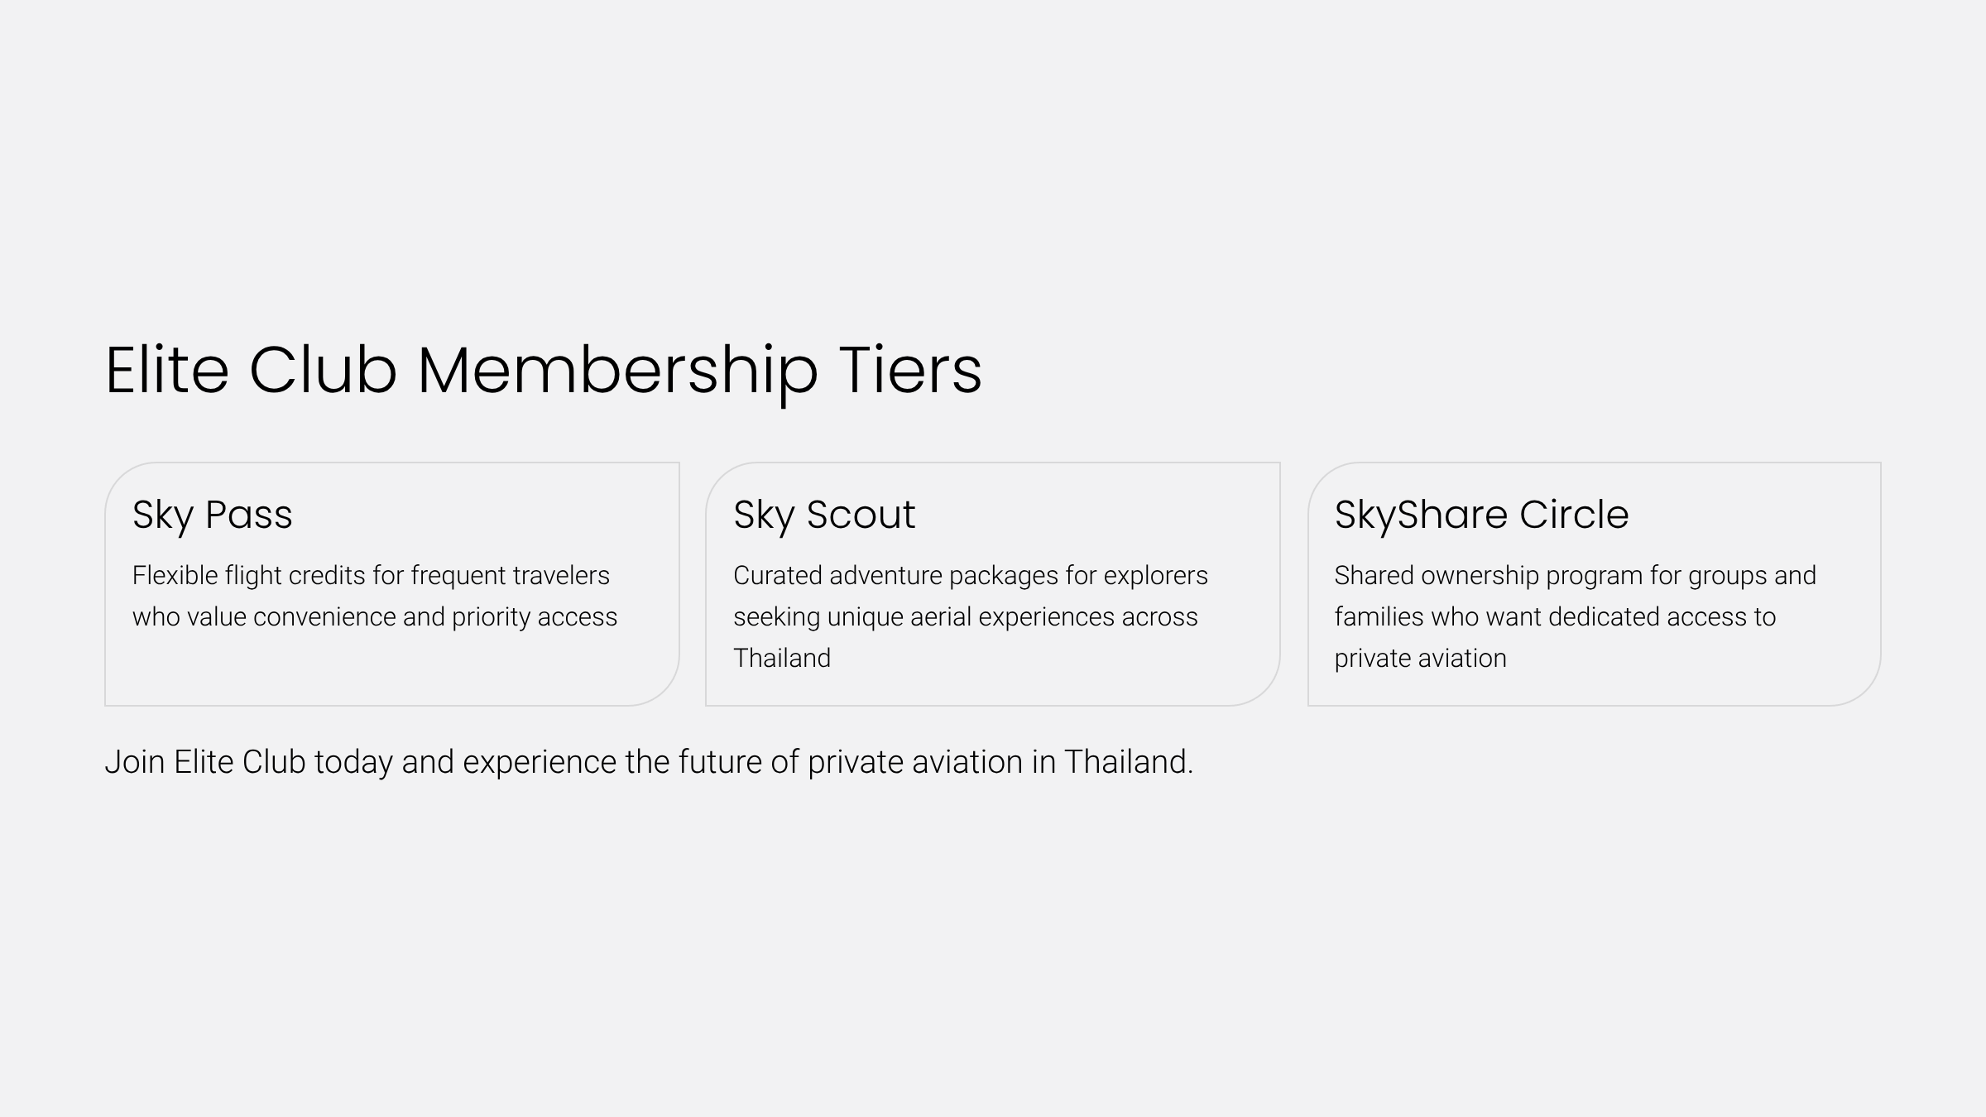Click the "Elite Club Membership Tiers" slide title
1986x1117 pixels.
click(x=543, y=370)
